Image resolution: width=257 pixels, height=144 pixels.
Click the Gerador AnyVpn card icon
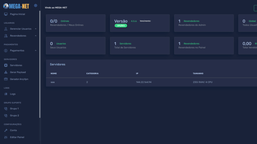tap(6, 79)
